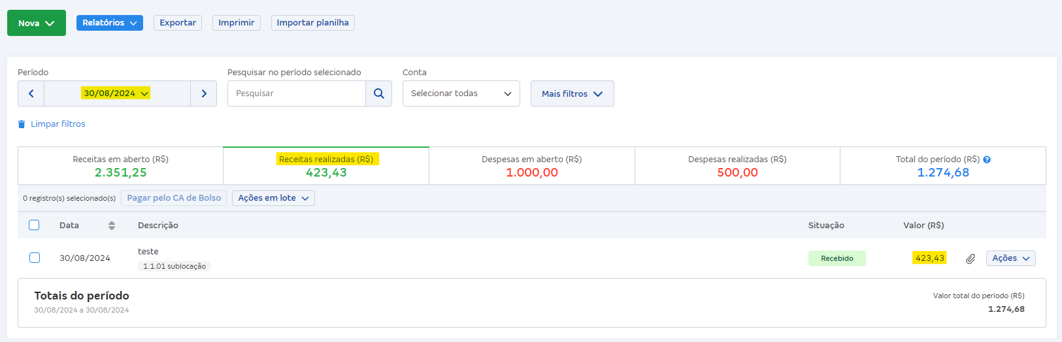
Task: Click the help icon beside Total do período
Action: tap(987, 160)
